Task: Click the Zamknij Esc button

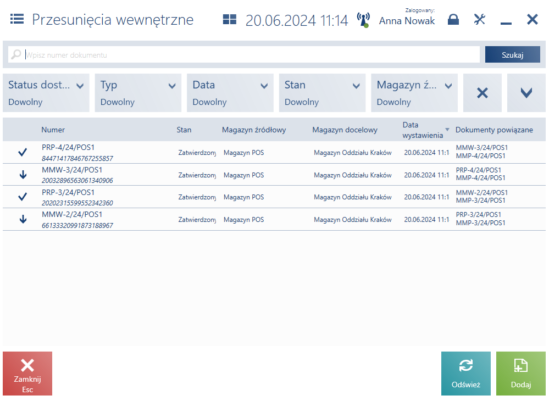Action: tap(27, 374)
